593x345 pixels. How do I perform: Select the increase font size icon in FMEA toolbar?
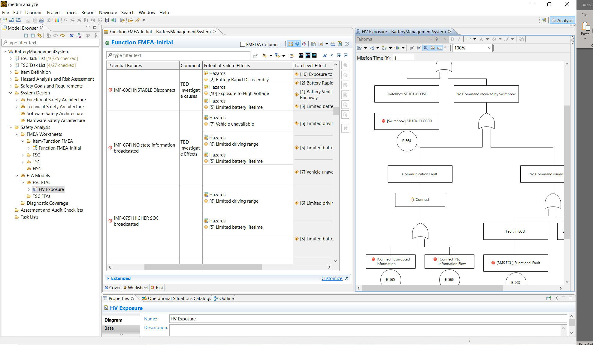click(325, 55)
